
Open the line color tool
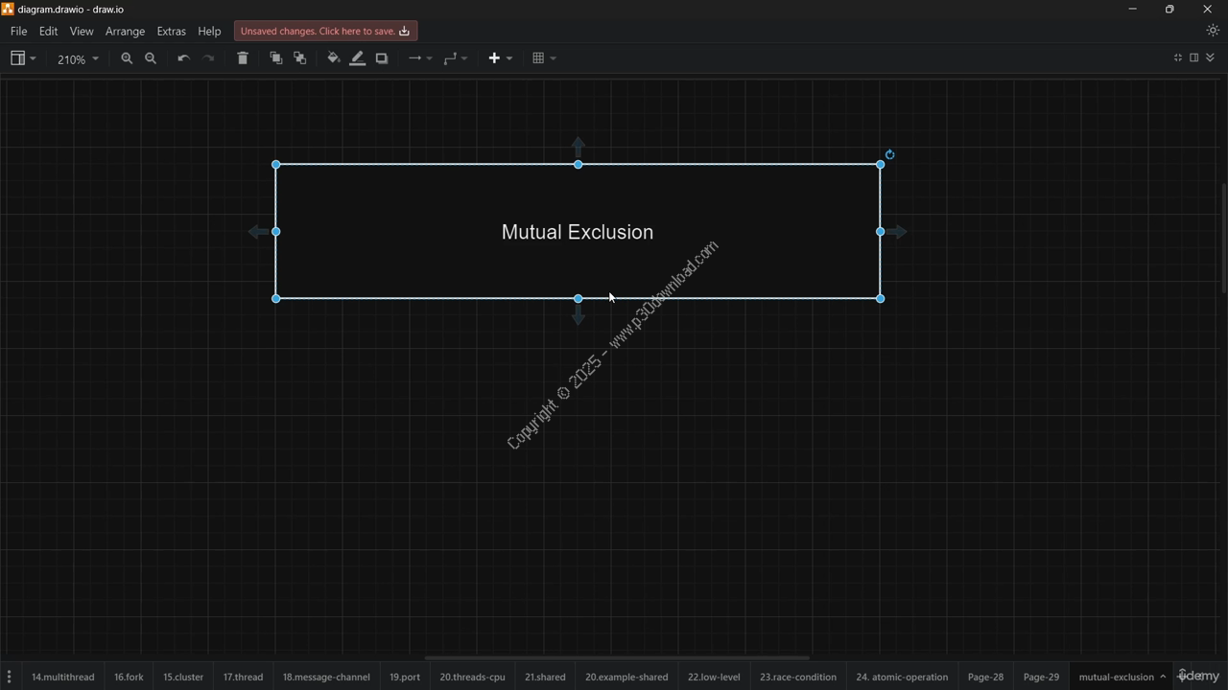point(358,58)
